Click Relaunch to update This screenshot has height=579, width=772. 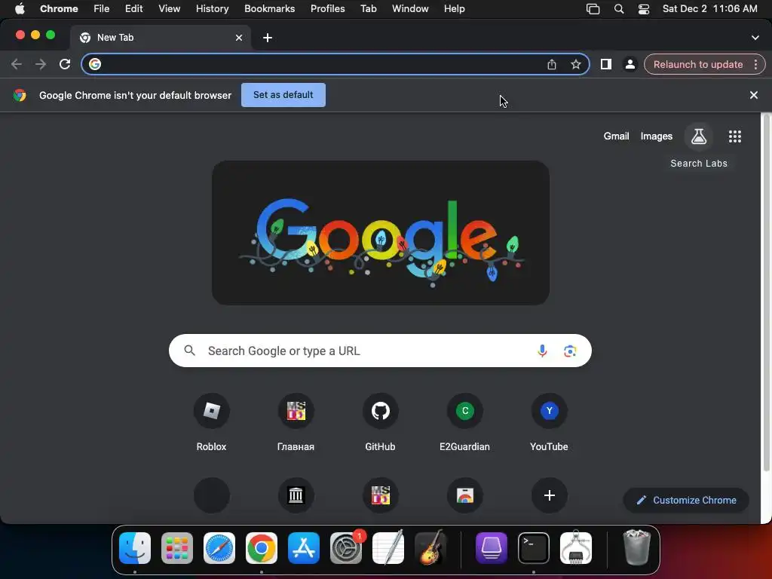coord(697,65)
